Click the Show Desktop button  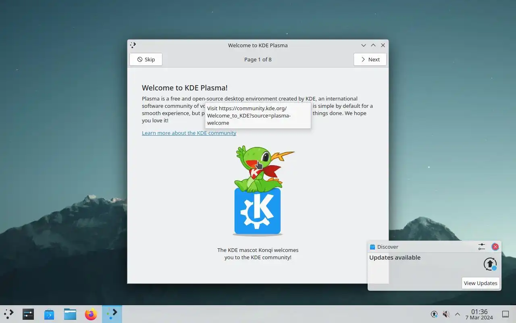[506, 314]
